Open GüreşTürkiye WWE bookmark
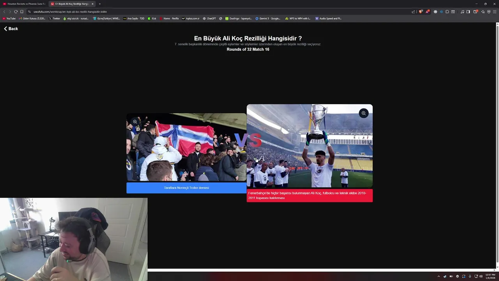499x281 pixels. coord(106,18)
